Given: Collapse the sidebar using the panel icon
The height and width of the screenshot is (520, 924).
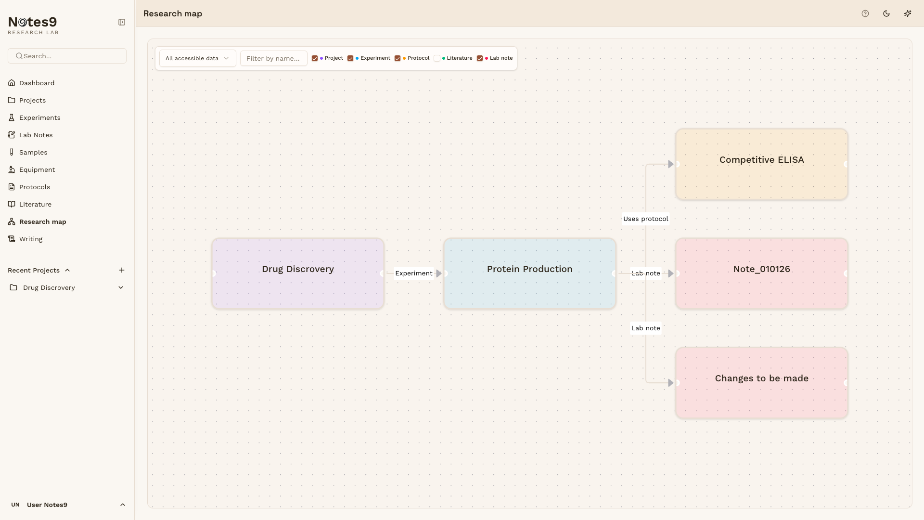Looking at the screenshot, I should click(x=121, y=22).
